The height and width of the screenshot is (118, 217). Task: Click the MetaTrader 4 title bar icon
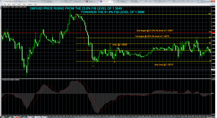(2, 2)
